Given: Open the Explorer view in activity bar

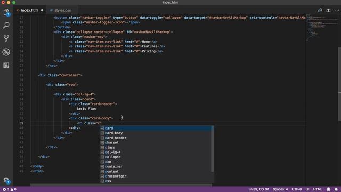Looking at the screenshot, I should (x=6, y=12).
